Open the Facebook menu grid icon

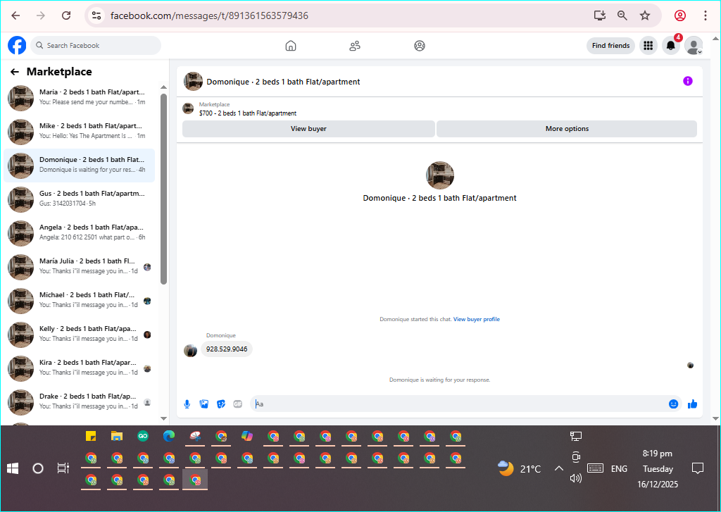648,46
